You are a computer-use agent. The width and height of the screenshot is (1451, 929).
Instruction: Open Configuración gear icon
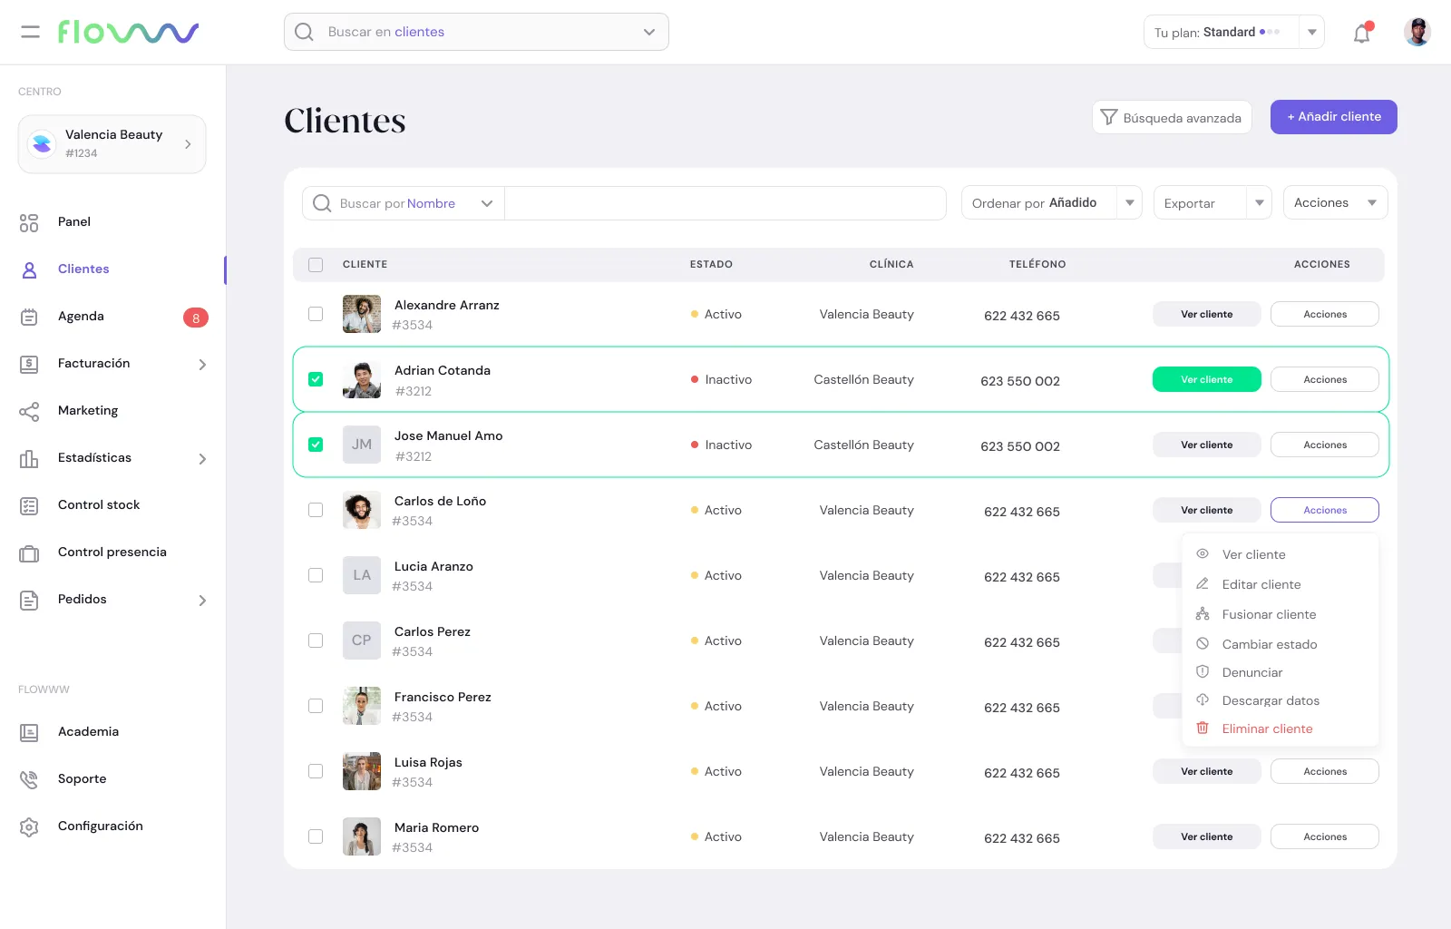pos(29,826)
